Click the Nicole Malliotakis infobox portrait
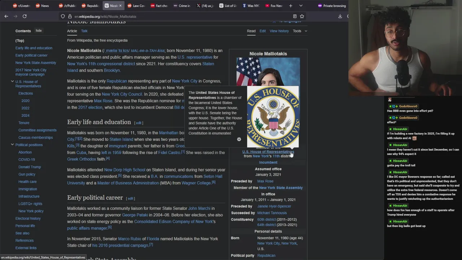The height and width of the screenshot is (260, 462). [x=268, y=71]
